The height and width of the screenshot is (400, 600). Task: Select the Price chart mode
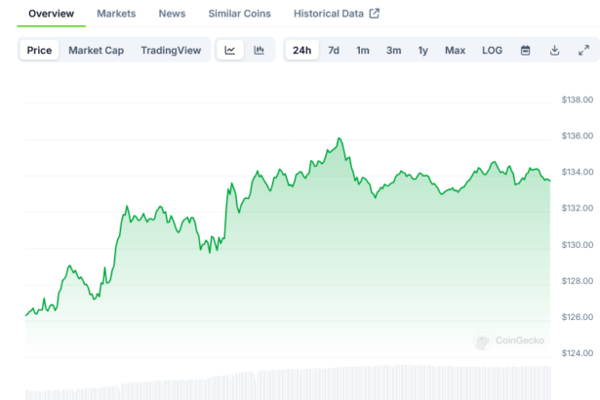(x=40, y=51)
